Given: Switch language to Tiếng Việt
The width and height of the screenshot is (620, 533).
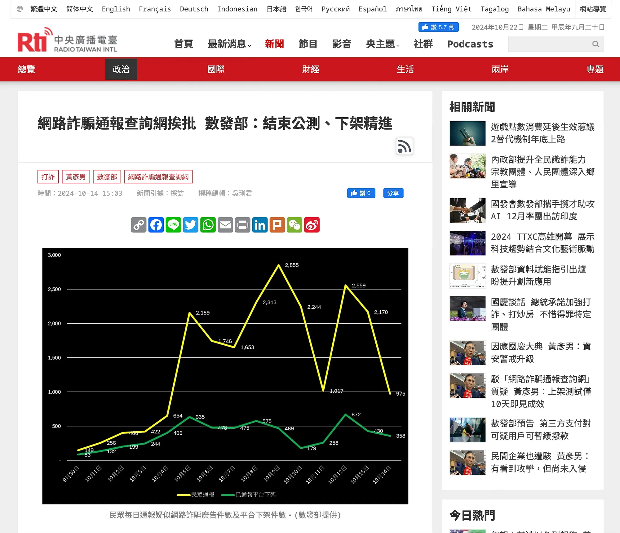Looking at the screenshot, I should tap(451, 9).
